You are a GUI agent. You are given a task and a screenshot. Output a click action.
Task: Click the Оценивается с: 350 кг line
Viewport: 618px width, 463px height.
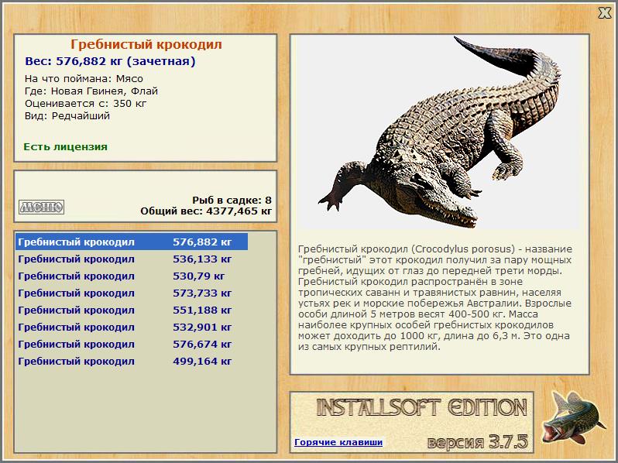point(85,104)
